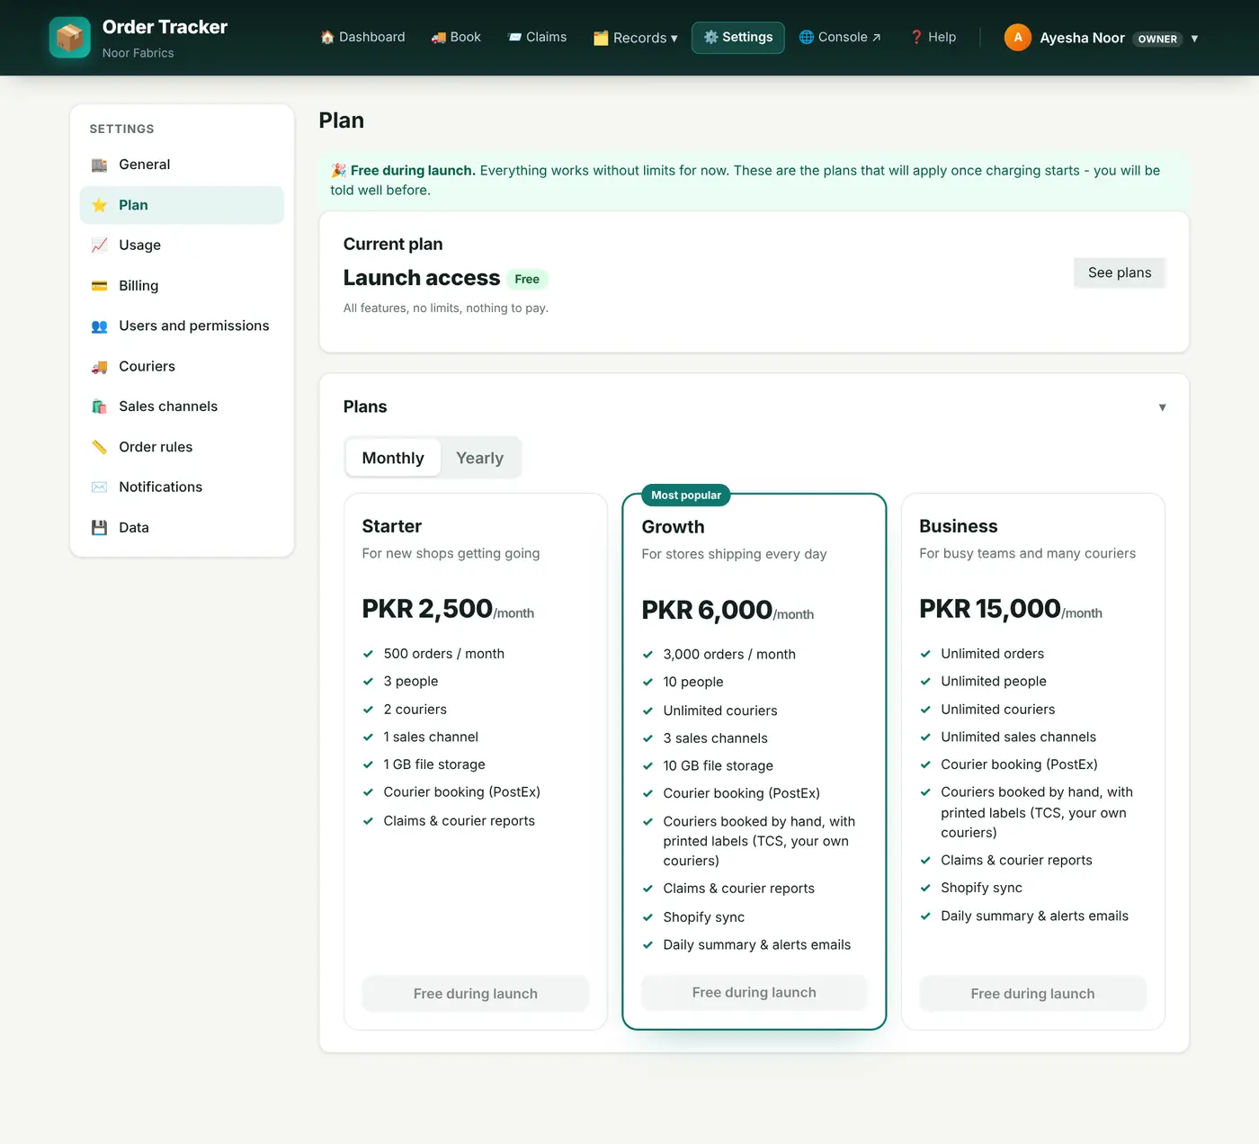
Task: Open the Users and permissions people icon
Action: (x=100, y=326)
